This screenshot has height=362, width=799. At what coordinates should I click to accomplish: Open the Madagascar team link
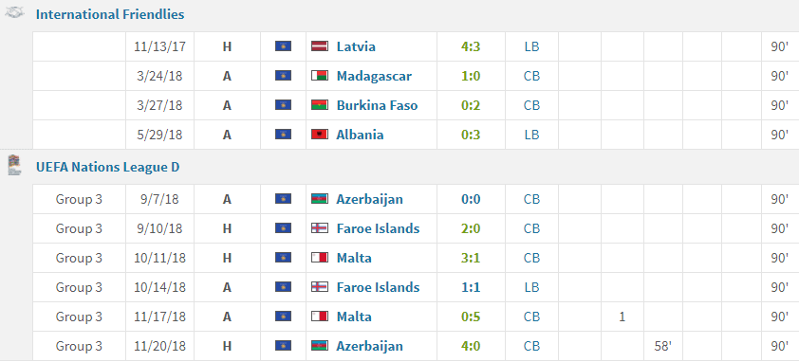[374, 77]
